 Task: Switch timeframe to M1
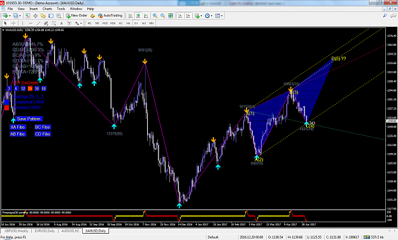pyautogui.click(x=89, y=23)
